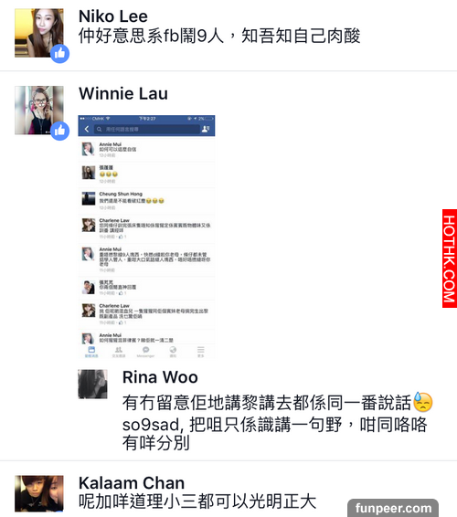
Task: Open Kalaam Chan's profile name
Action: click(132, 483)
